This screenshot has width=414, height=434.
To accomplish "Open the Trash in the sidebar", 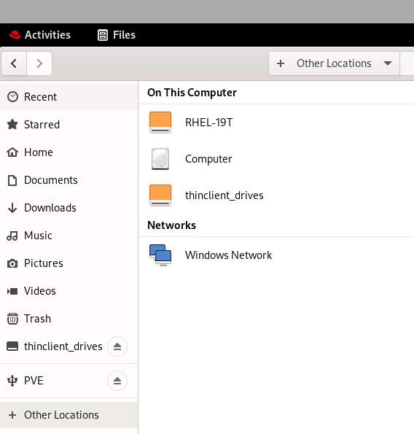I will (x=69, y=319).
